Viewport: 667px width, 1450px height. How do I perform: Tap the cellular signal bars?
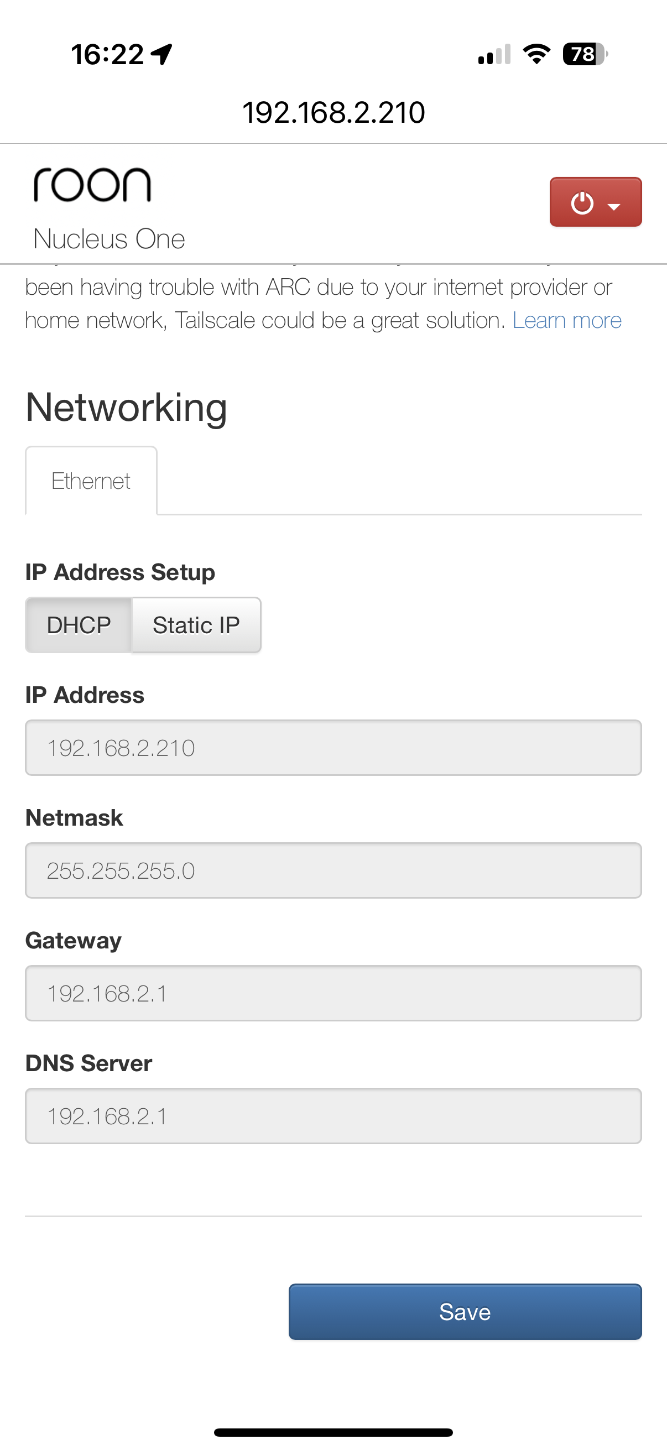tap(494, 55)
